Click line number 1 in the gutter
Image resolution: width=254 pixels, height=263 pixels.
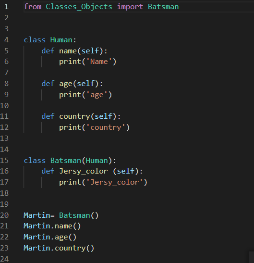[x=6, y=7]
